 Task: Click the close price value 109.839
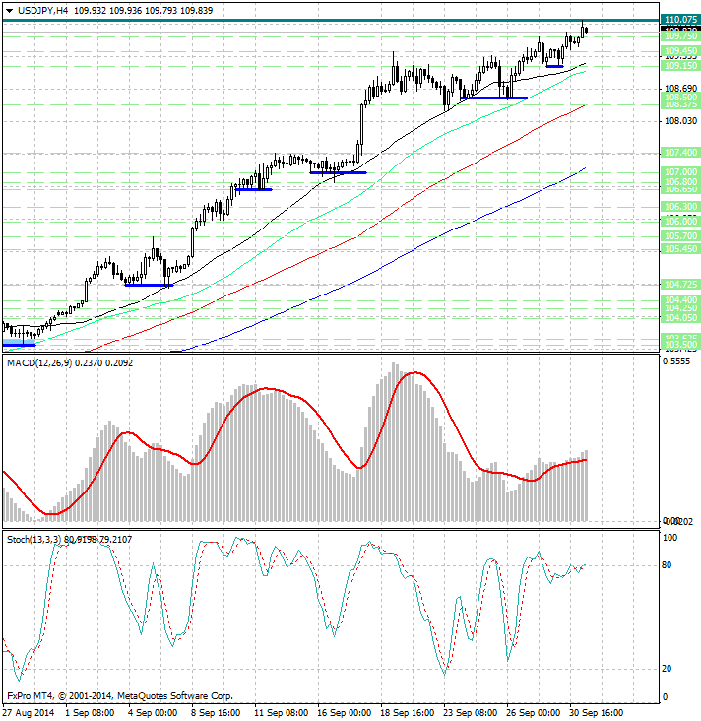tap(196, 10)
